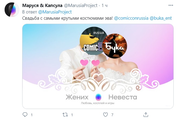This screenshot has width=178, height=120.
Task: Click the like count of 7
Action: pos(112,115)
